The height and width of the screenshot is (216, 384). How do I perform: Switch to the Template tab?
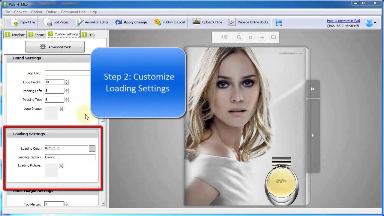[15, 34]
